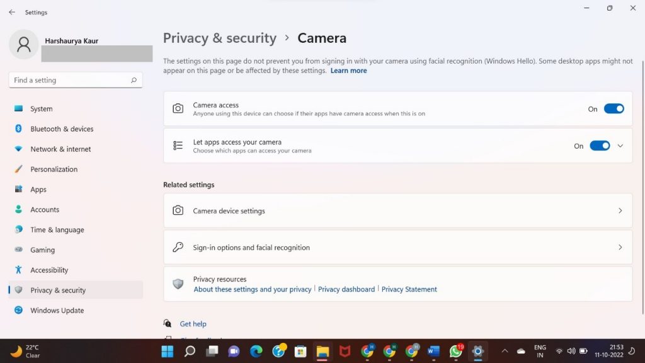Open Camera device settings chevron
Image resolution: width=645 pixels, height=363 pixels.
pos(620,211)
